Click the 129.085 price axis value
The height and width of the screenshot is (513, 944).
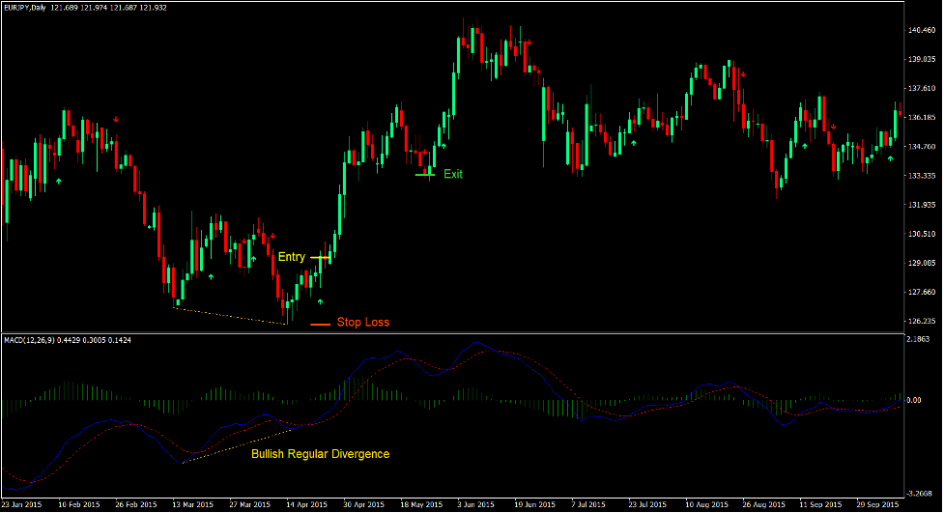(x=922, y=263)
